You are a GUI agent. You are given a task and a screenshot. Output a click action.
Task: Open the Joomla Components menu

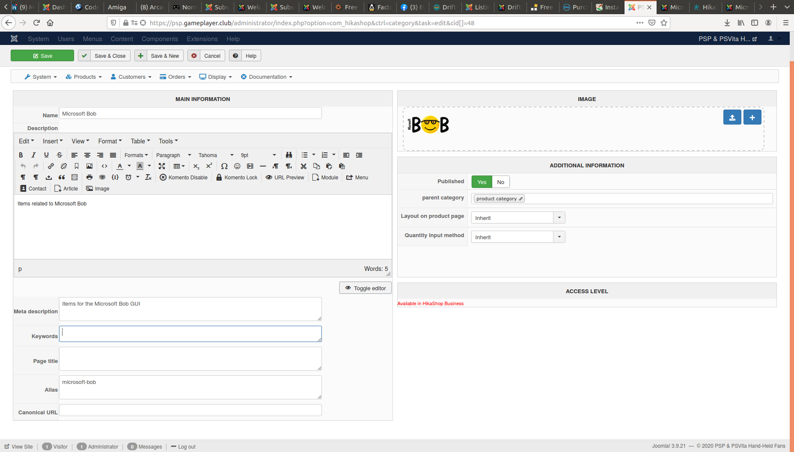pos(160,39)
